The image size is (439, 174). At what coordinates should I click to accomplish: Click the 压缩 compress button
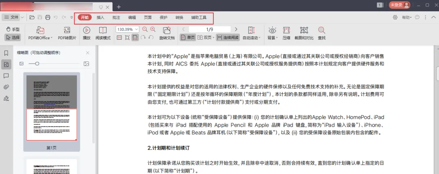286,34
